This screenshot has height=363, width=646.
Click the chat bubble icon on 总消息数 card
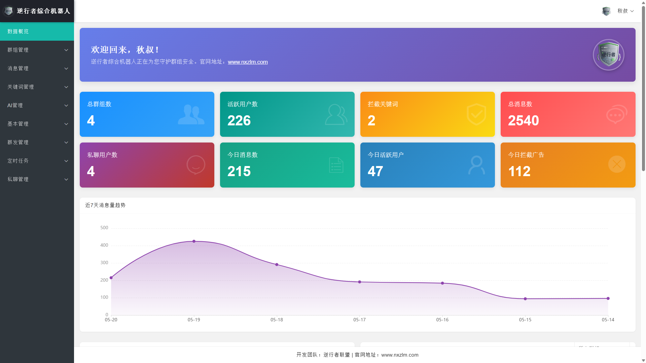pyautogui.click(x=617, y=114)
